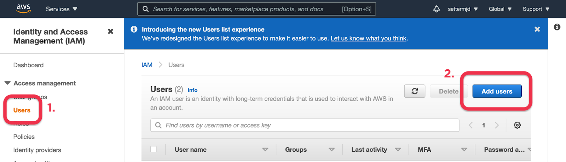Go to next page of users

pyautogui.click(x=497, y=125)
